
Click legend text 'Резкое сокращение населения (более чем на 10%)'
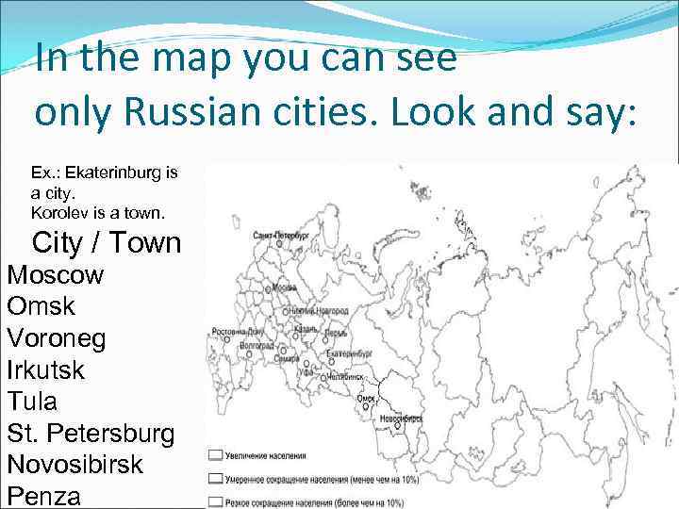coord(314,503)
